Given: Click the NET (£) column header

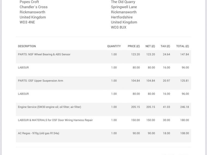Looking at the screenshot, I should [150, 46].
